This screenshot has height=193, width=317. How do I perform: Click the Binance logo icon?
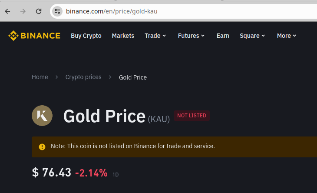point(13,36)
